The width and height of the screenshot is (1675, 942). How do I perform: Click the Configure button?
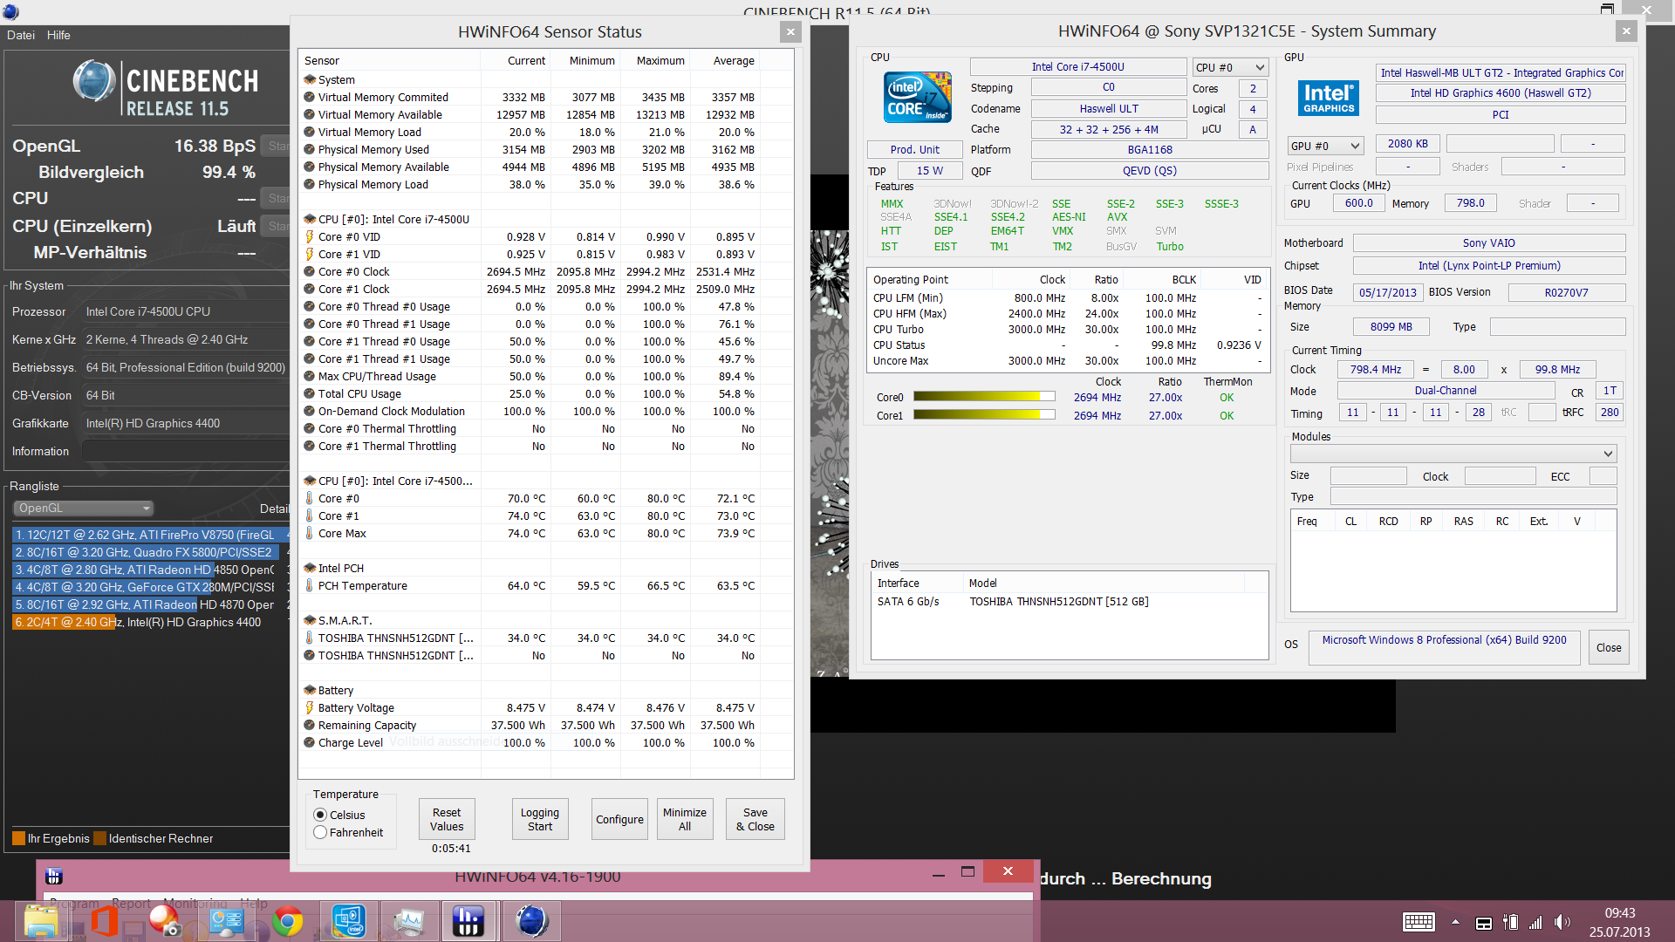tap(619, 819)
